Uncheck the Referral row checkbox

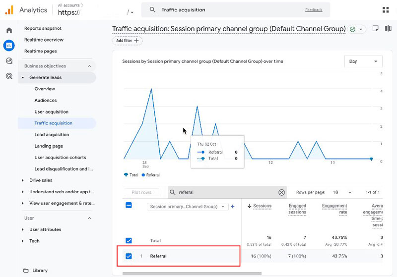pyautogui.click(x=129, y=256)
